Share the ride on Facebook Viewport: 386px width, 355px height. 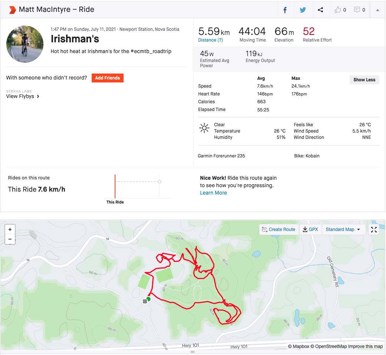285,10
